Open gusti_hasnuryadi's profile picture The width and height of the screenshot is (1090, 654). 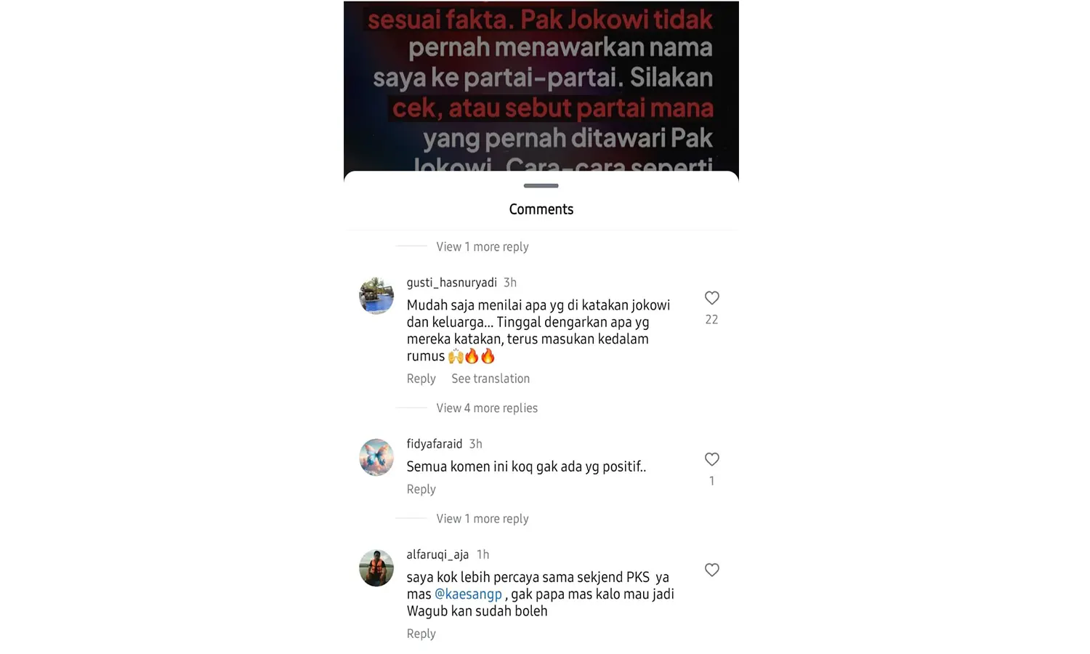pos(376,296)
